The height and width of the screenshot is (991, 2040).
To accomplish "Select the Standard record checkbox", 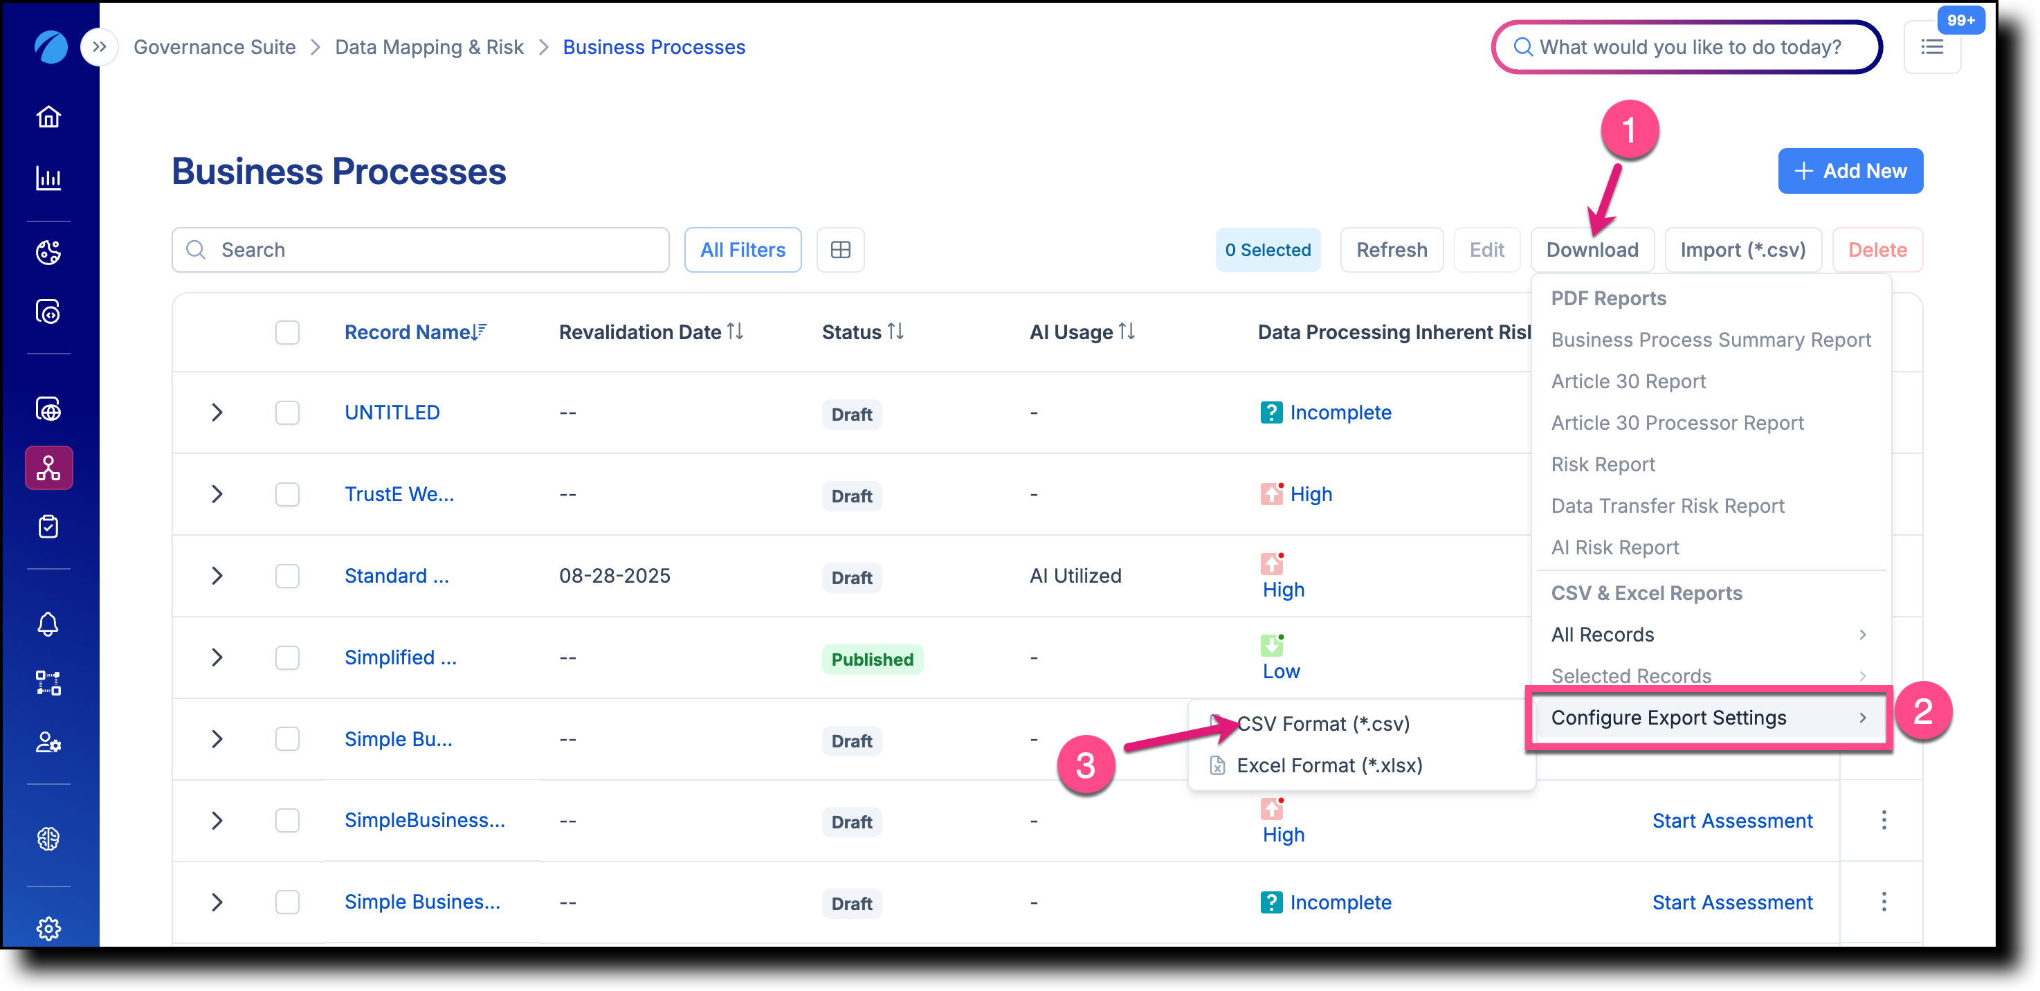I will (x=287, y=576).
